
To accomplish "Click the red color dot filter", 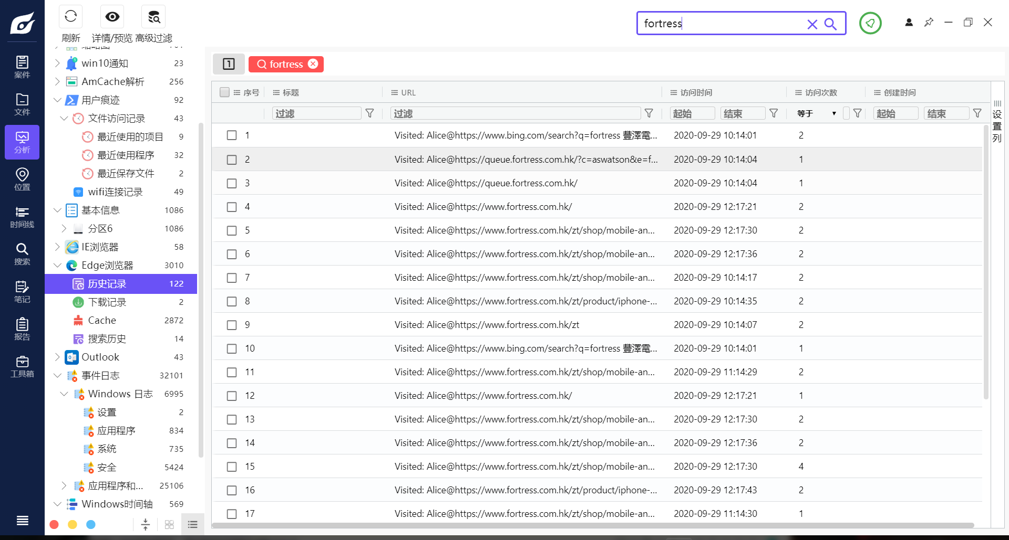I will click(x=54, y=524).
